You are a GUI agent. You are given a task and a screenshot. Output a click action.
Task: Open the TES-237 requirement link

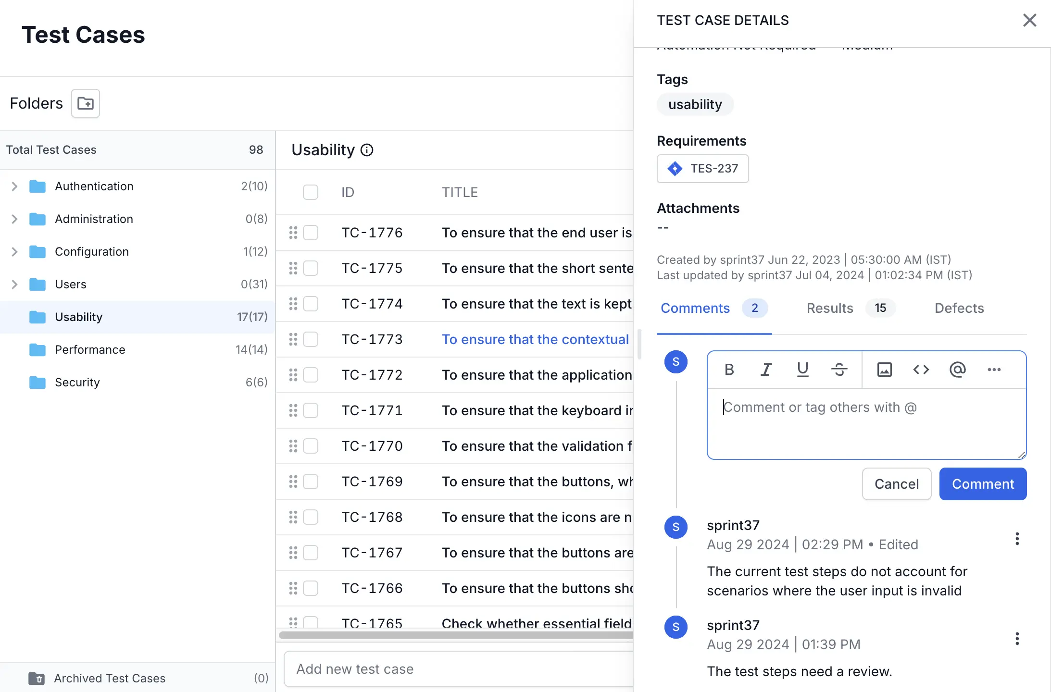coord(702,169)
